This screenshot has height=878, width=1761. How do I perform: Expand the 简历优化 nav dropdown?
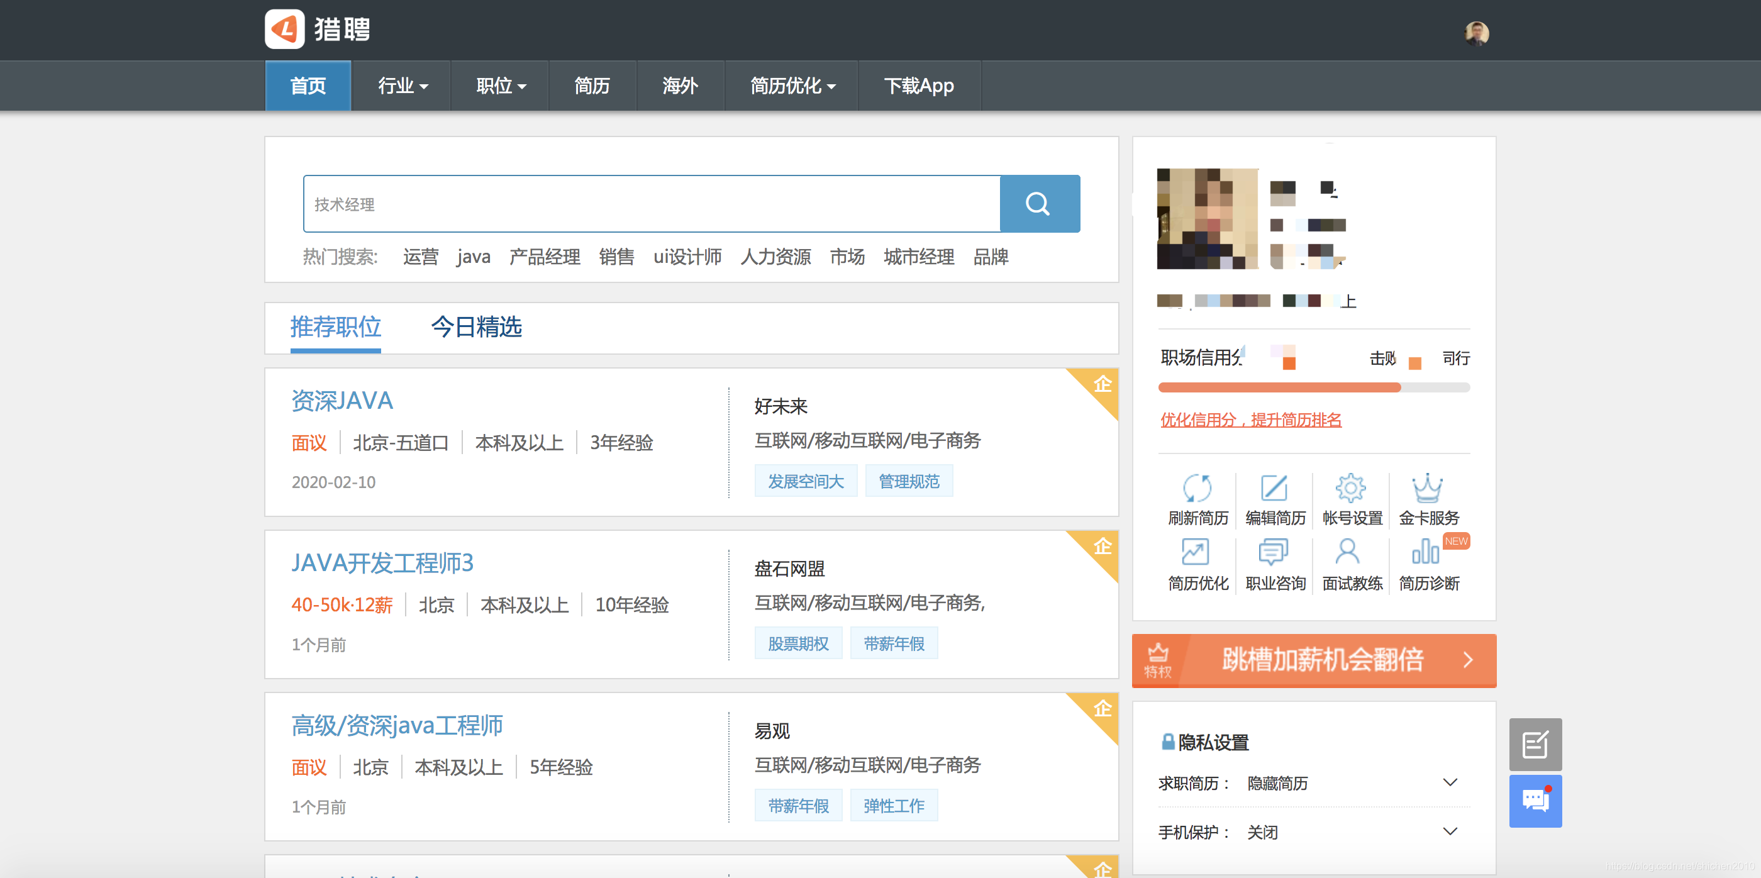792,86
